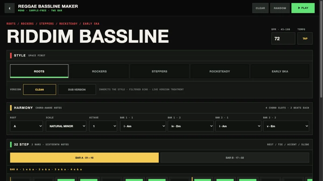Change Bar 1 · 1 chord dropdown
The image size is (323, 181).
coord(143,126)
